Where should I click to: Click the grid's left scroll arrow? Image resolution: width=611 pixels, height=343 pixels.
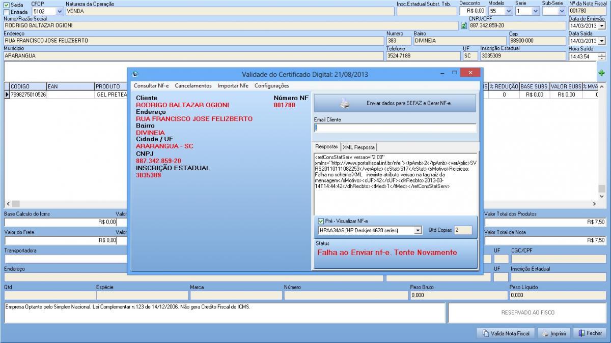[x=8, y=204]
